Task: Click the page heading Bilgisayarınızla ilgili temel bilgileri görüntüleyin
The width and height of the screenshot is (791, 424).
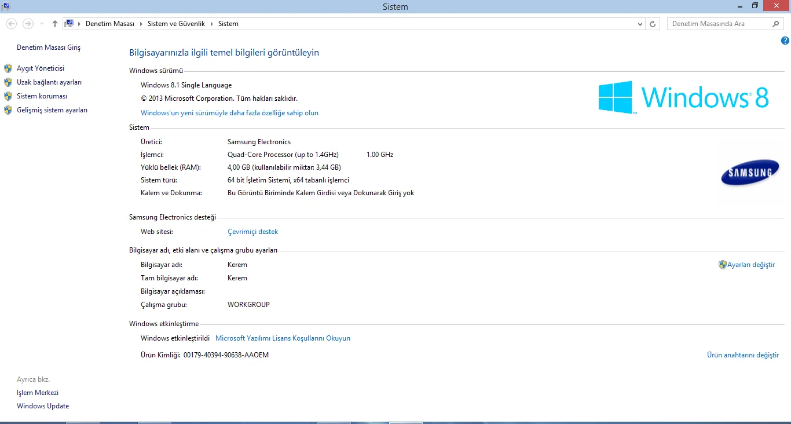Action: point(224,53)
